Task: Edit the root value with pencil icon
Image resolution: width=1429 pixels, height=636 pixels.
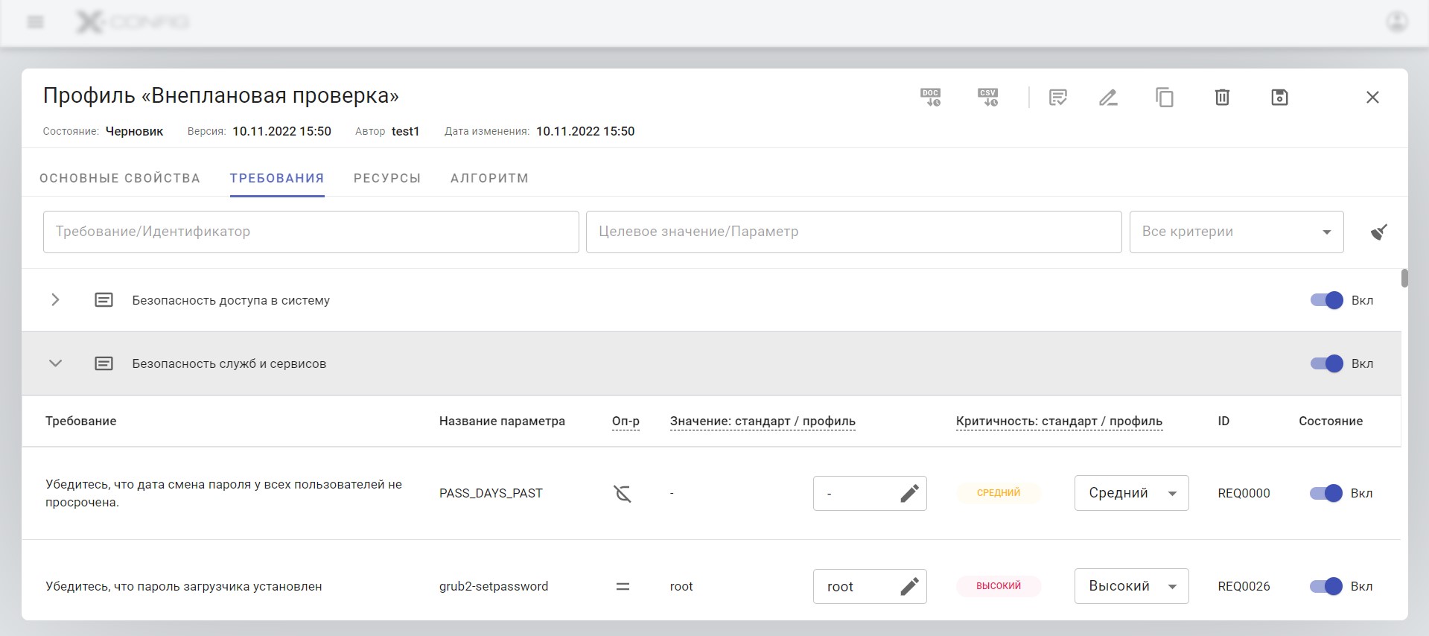Action: pyautogui.click(x=909, y=587)
